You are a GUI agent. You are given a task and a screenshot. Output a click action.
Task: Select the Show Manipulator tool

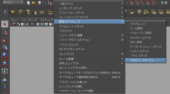(x=5, y=87)
